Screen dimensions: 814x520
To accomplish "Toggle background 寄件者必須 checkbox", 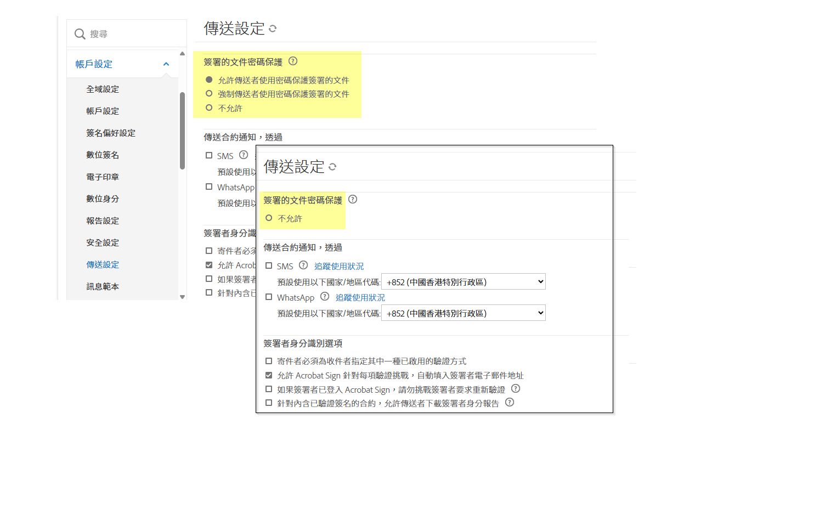I will (x=209, y=251).
